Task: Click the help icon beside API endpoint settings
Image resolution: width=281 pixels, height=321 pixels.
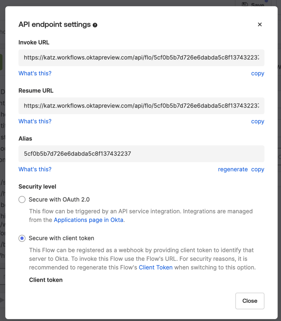Action: pyautogui.click(x=95, y=25)
